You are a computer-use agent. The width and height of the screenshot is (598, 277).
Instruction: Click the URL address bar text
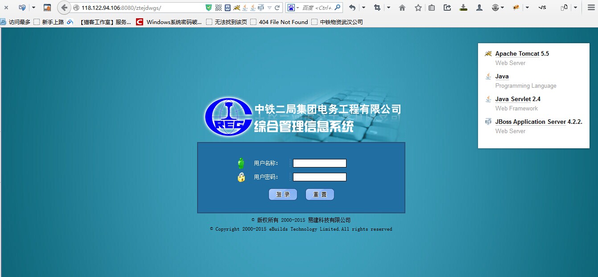coord(121,8)
